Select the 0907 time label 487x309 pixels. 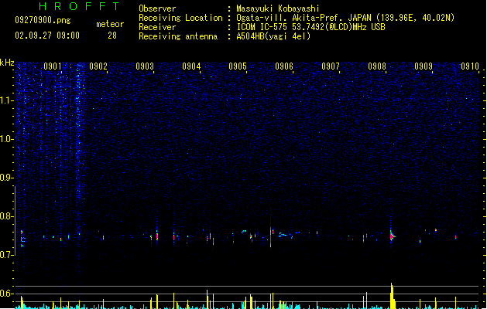331,66
